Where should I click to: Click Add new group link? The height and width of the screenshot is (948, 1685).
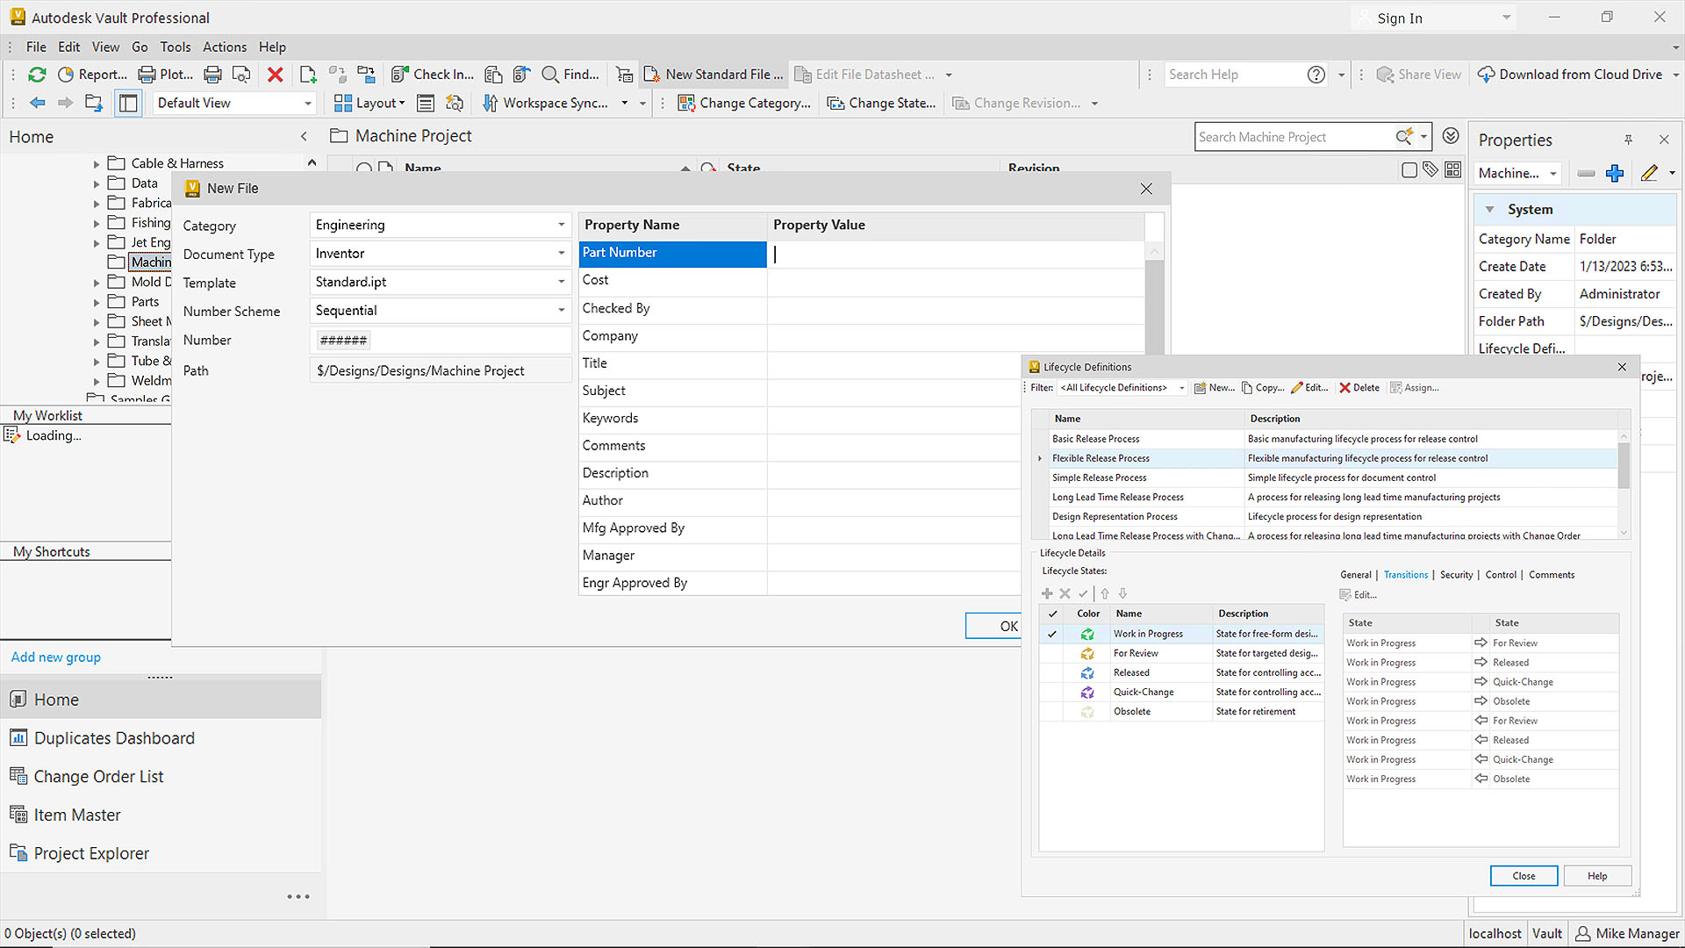tap(56, 657)
